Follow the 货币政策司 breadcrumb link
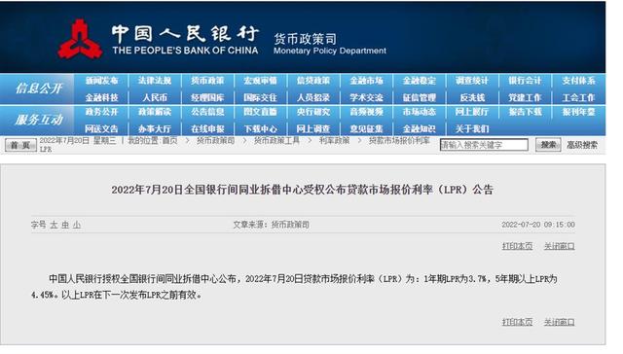Viewport: 623px width, 354px height. 216,141
